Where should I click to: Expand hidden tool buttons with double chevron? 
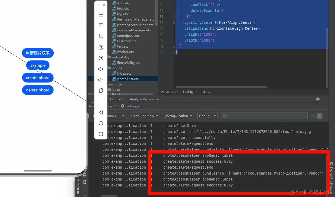(84, 195)
